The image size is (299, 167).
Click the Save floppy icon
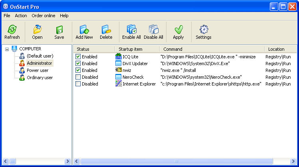pos(59,30)
